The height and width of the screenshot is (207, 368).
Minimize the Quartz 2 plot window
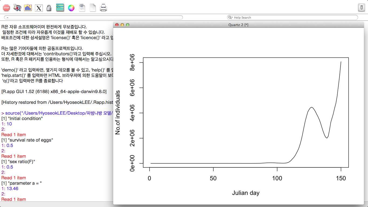pyautogui.click(x=122, y=25)
